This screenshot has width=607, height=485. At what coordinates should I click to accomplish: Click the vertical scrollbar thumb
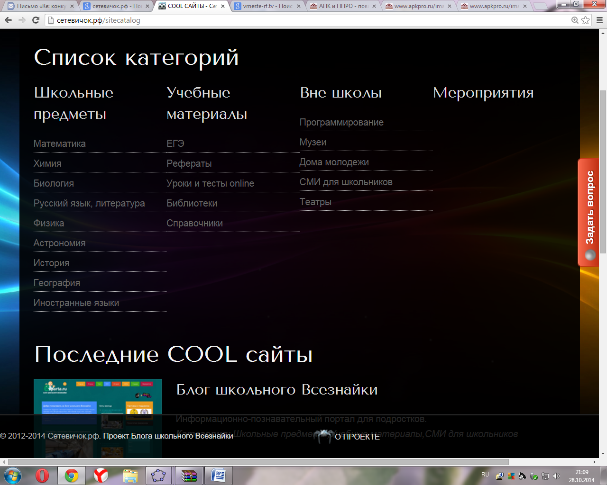tap(603, 171)
